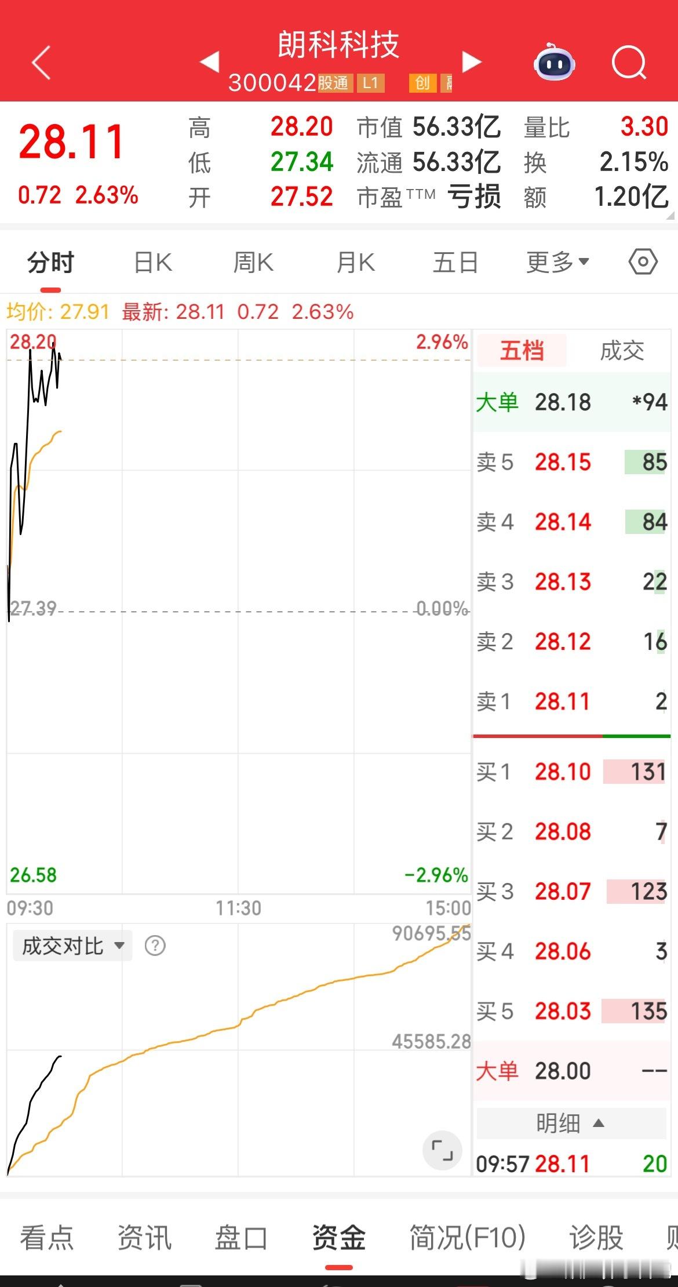Switch order panel to 五档
The height and width of the screenshot is (1287, 678).
coord(522,351)
